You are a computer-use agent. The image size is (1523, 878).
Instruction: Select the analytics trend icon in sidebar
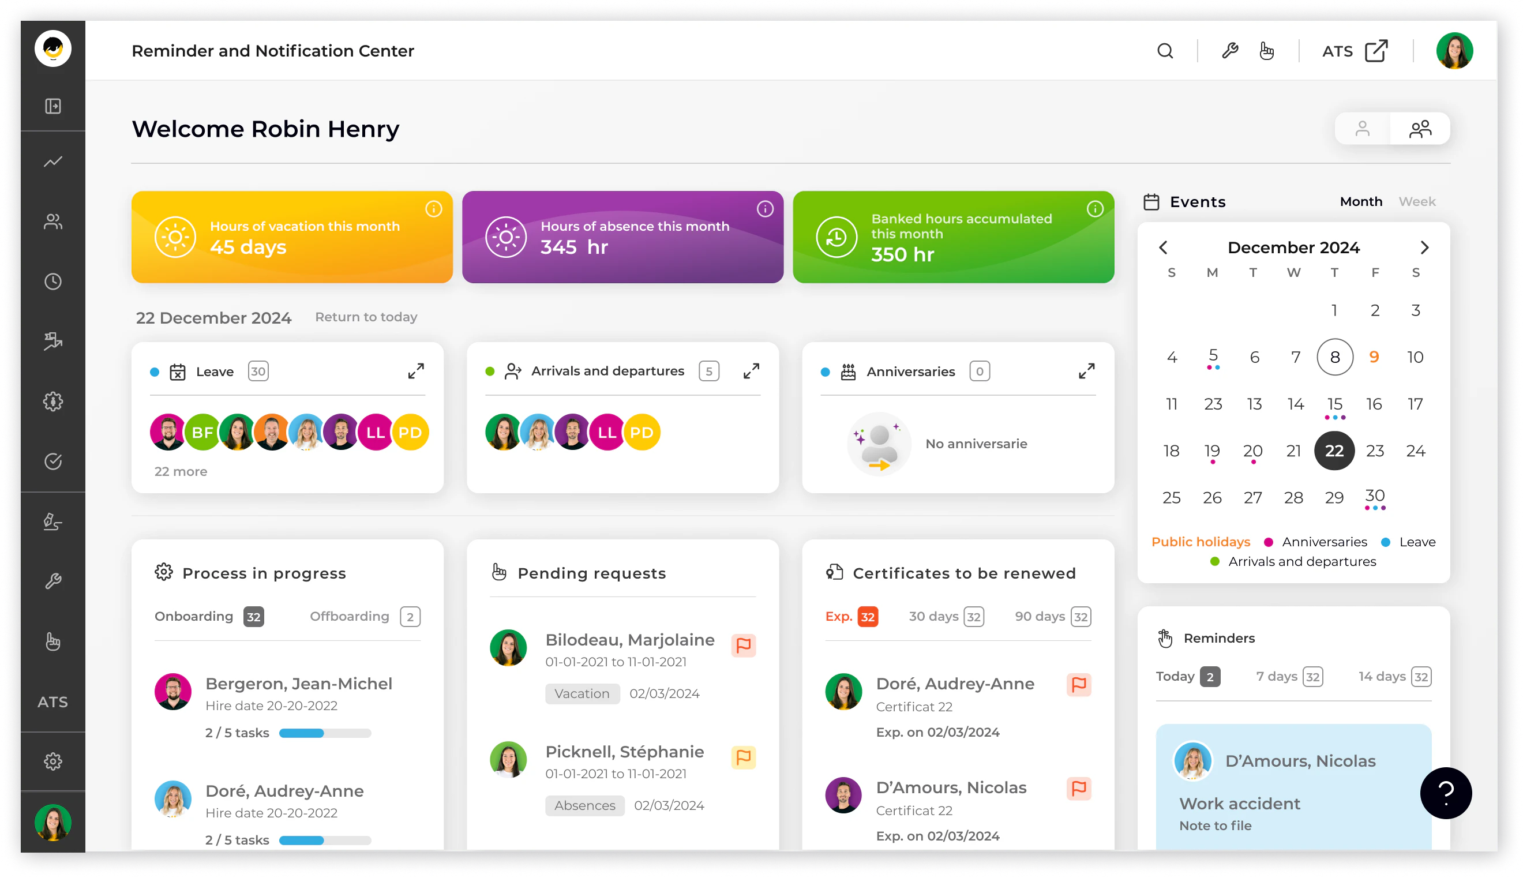53,162
